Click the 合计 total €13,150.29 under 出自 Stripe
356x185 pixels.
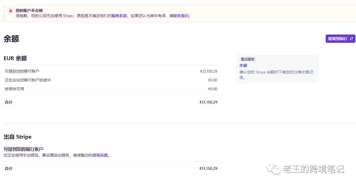pos(208,168)
